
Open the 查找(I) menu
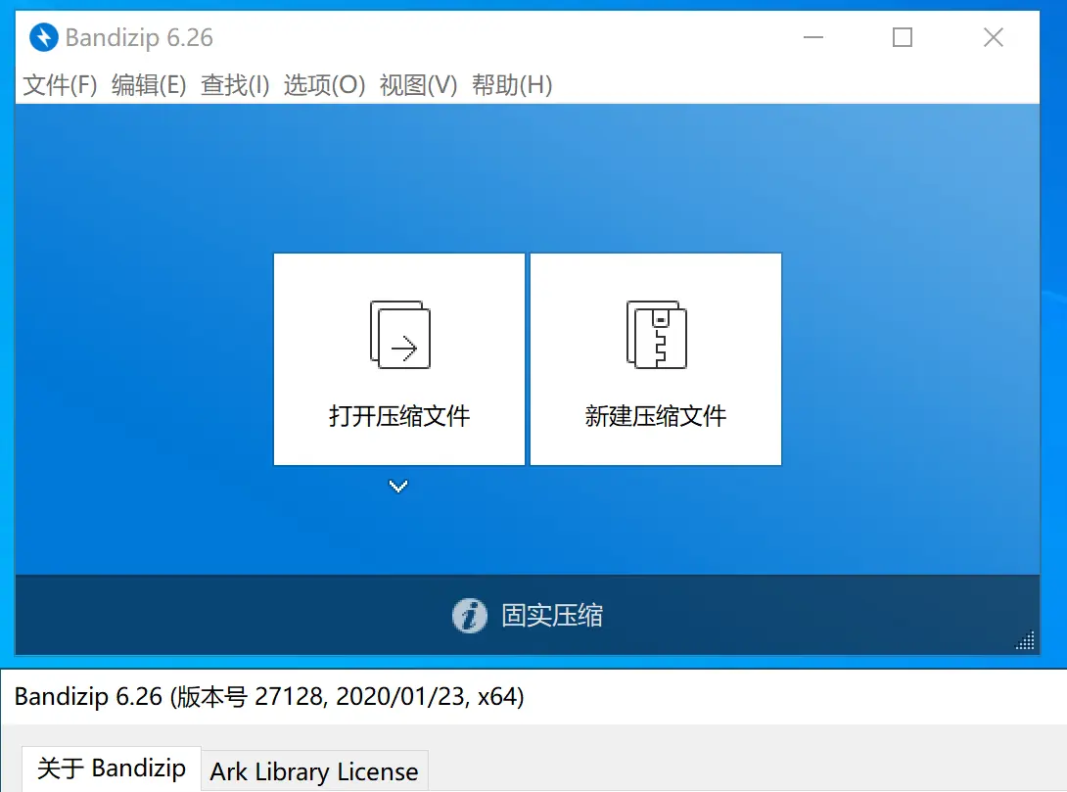[x=235, y=85]
